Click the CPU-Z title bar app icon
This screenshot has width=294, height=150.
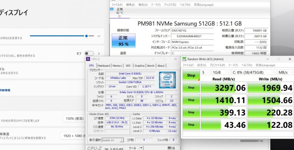88,59
